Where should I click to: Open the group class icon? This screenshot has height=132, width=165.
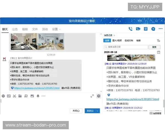click(146, 29)
